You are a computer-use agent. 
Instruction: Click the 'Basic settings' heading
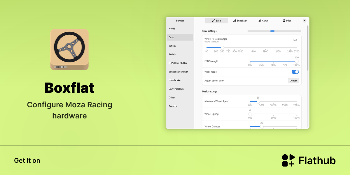pyautogui.click(x=210, y=92)
